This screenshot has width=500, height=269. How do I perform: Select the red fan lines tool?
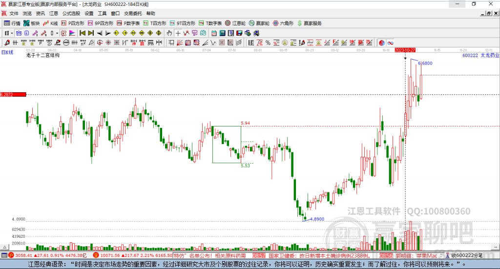pos(180,42)
